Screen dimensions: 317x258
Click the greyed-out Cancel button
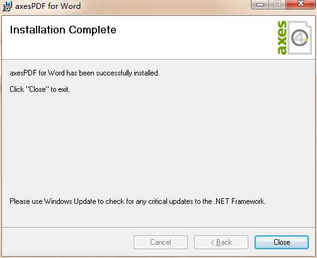pos(161,242)
